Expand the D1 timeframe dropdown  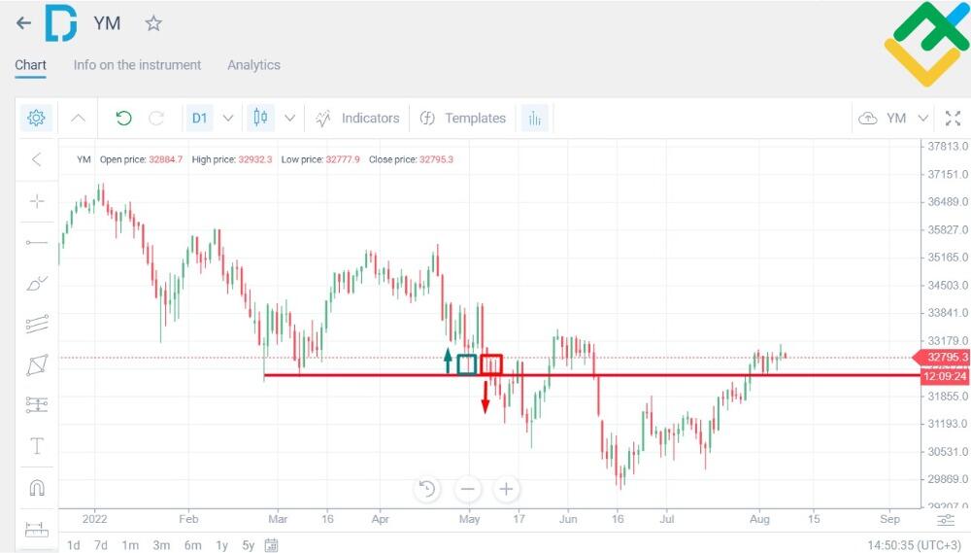[228, 118]
